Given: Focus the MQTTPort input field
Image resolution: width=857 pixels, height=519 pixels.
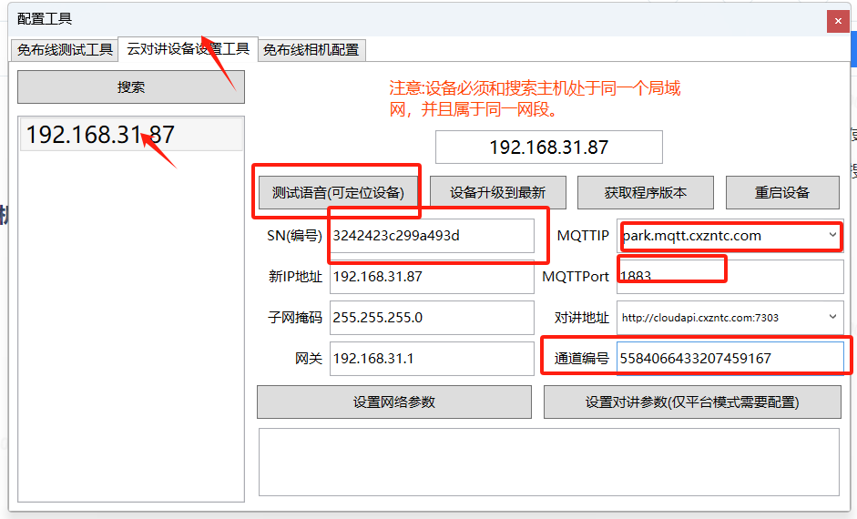Looking at the screenshot, I should pyautogui.click(x=730, y=277).
